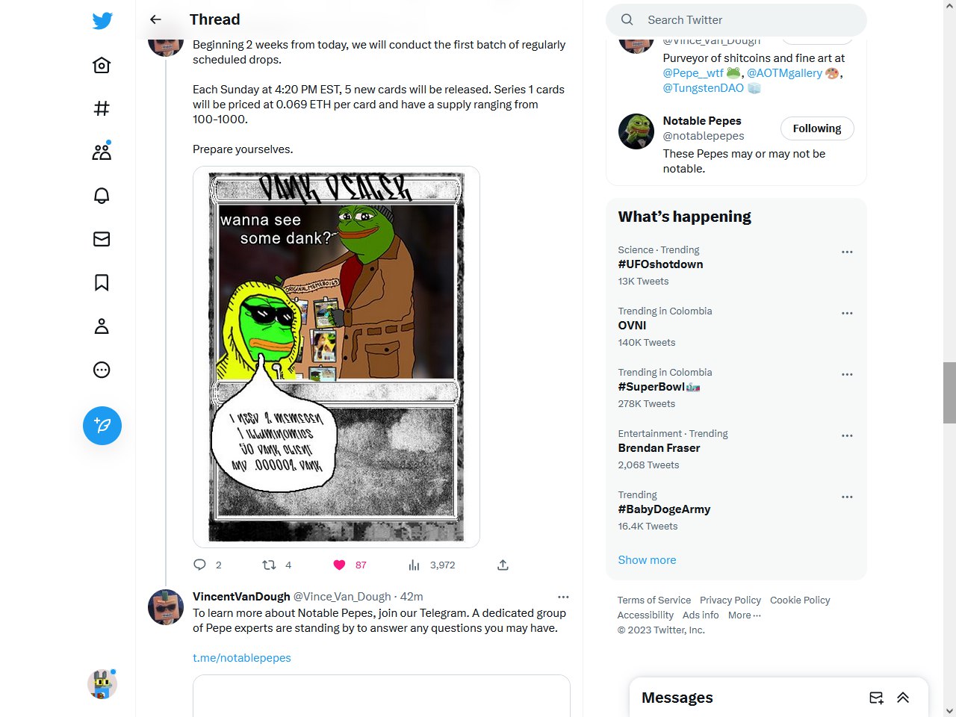Open the sidebar More circle menu
This screenshot has width=956, height=717.
point(102,370)
